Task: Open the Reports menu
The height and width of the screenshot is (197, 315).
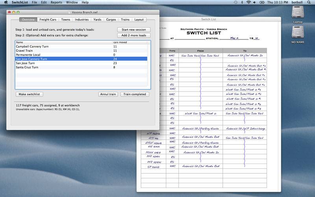Action: coord(56,2)
